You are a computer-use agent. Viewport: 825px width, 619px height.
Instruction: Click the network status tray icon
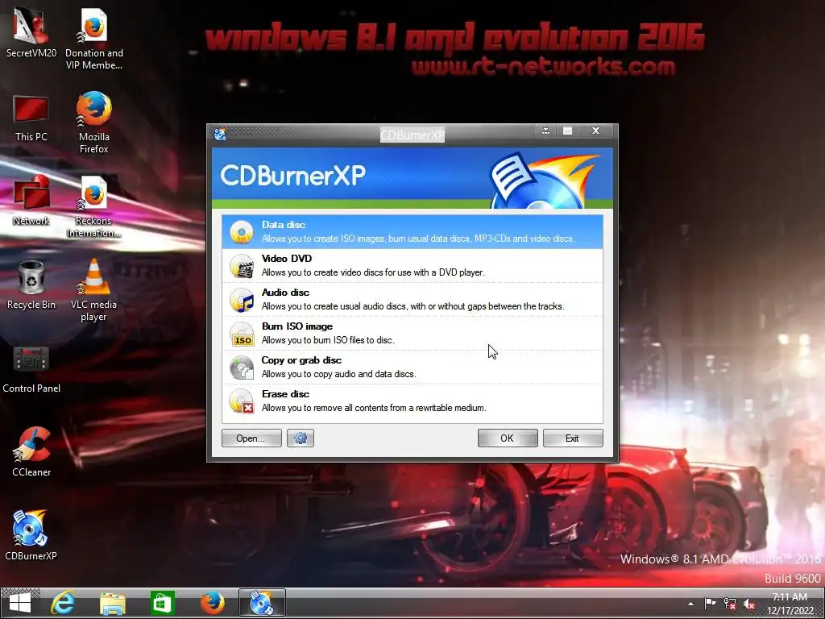pos(730,604)
